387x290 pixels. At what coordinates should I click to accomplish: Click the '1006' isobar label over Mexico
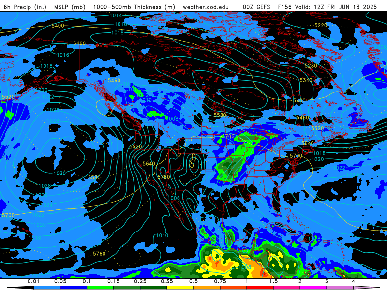click(x=174, y=198)
